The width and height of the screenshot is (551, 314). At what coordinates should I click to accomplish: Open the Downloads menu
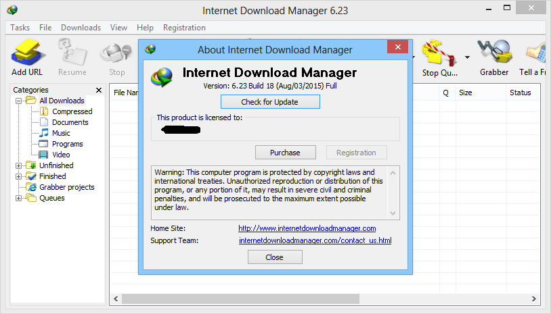tap(81, 28)
